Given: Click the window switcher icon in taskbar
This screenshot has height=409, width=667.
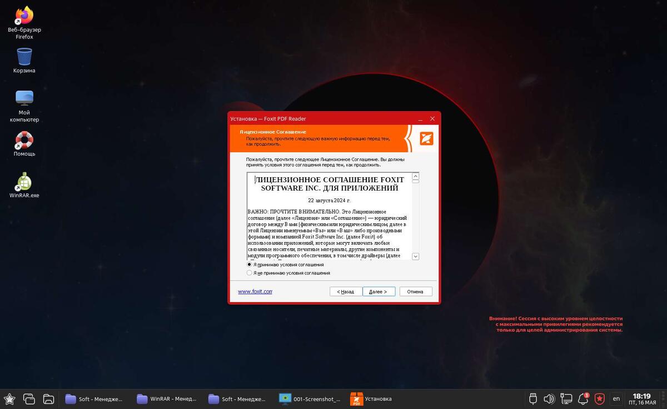Looking at the screenshot, I should [x=29, y=398].
